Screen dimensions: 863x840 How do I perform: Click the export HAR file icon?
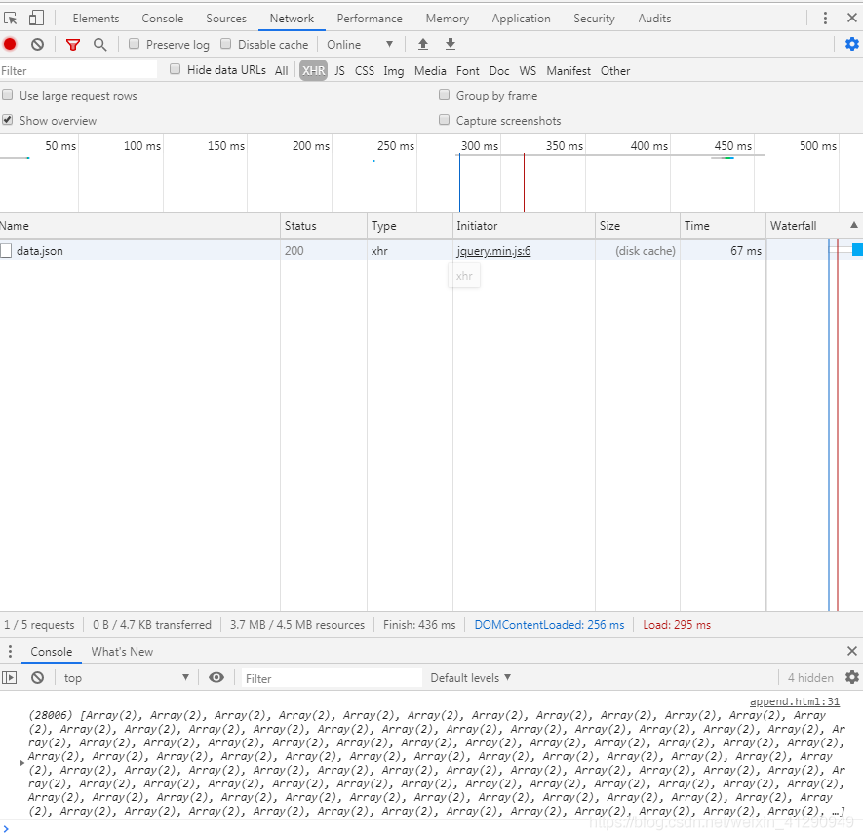pyautogui.click(x=450, y=44)
